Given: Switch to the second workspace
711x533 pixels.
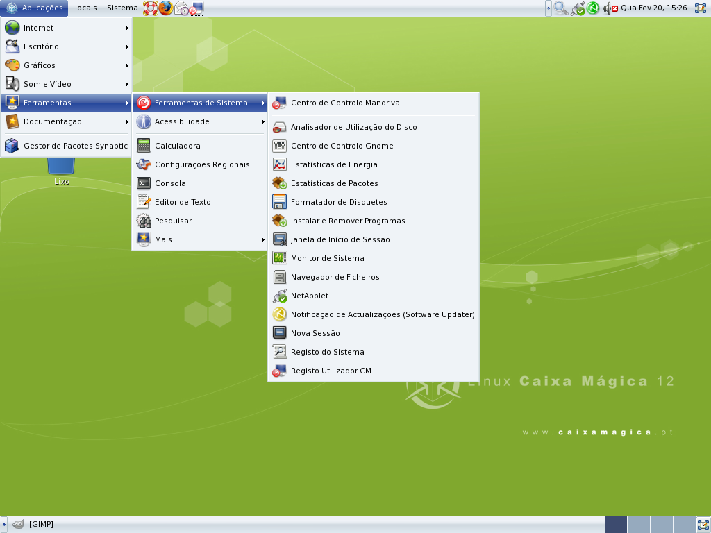Looking at the screenshot, I should click(639, 525).
